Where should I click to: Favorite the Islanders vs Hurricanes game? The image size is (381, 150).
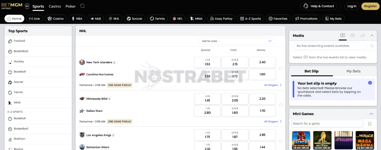281,68
